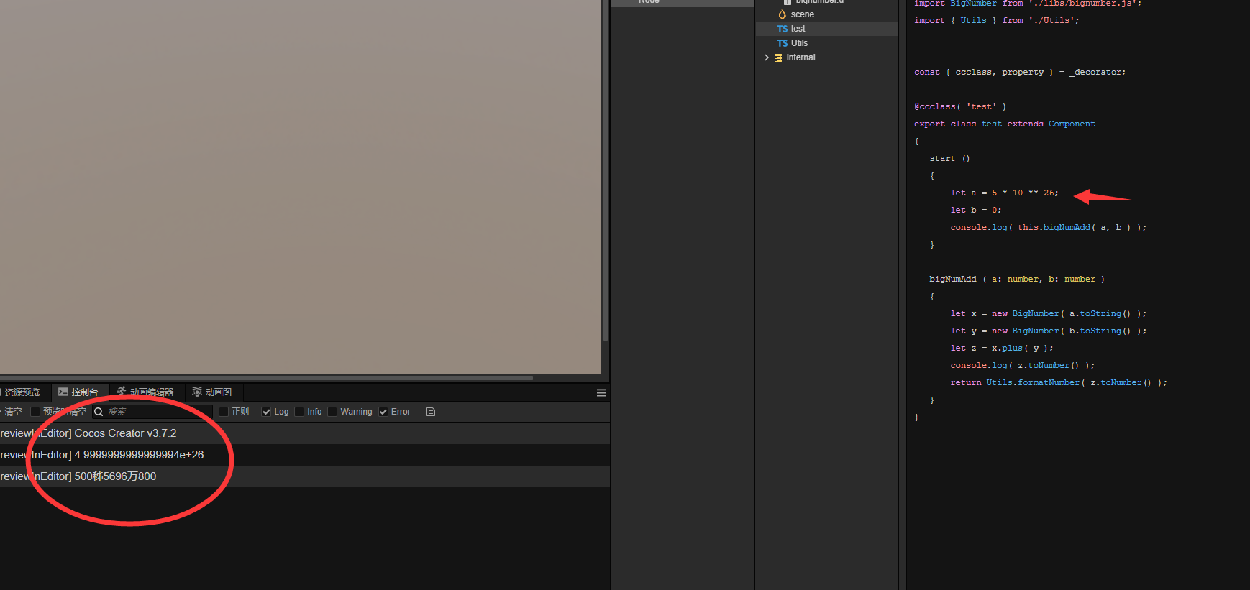The image size is (1250, 590).
Task: Open the console panel hamburger menu
Action: 601,392
